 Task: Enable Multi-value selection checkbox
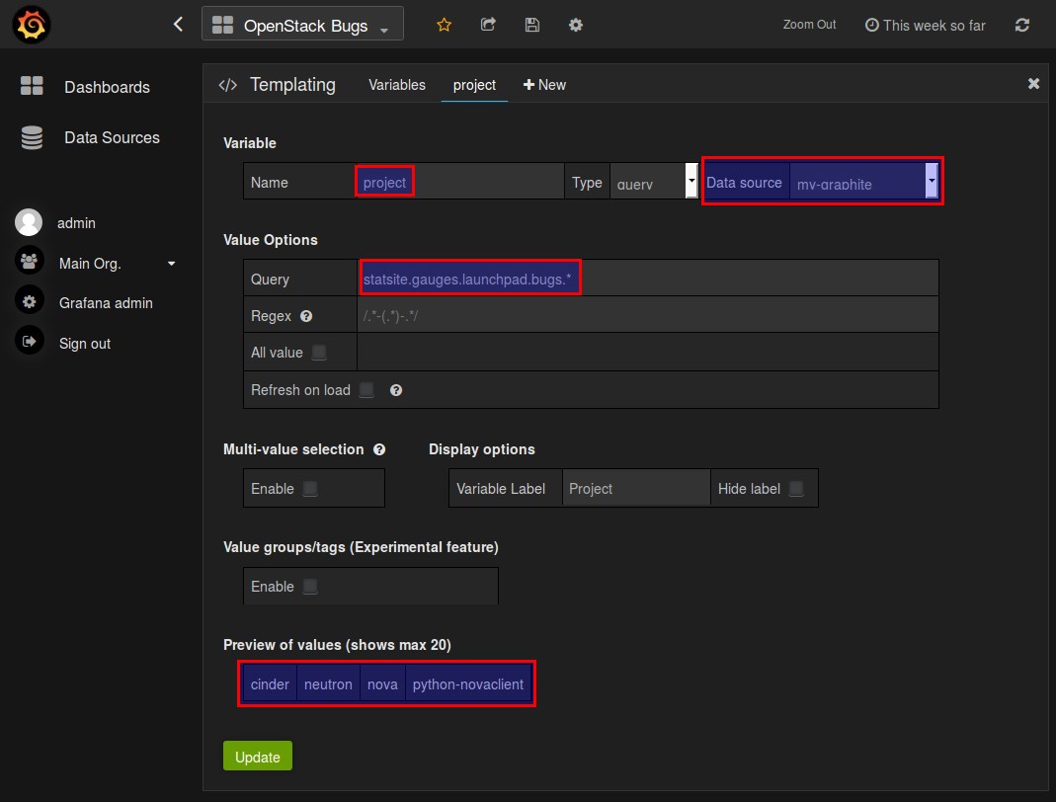click(310, 488)
